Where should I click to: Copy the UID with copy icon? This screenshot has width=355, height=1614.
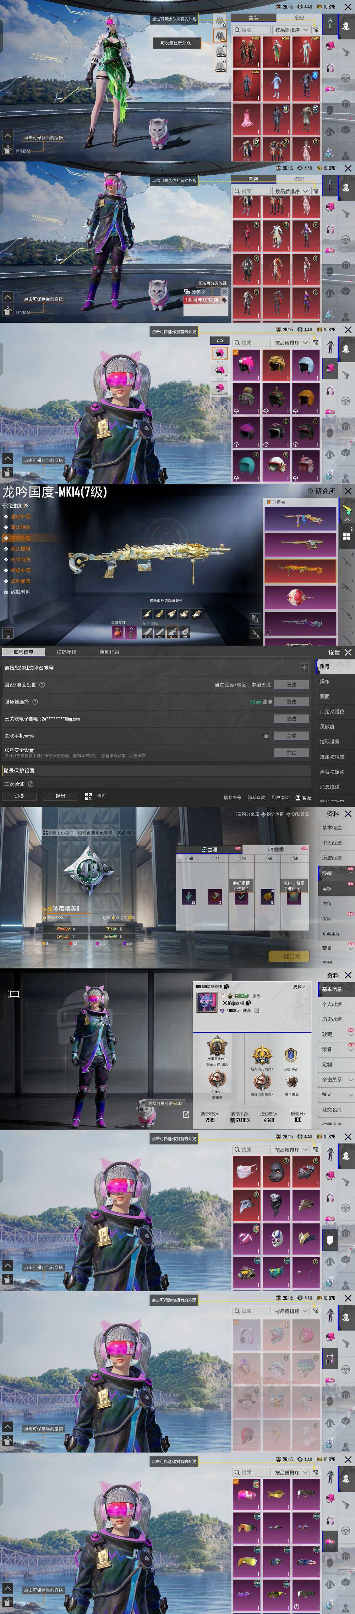click(x=226, y=986)
